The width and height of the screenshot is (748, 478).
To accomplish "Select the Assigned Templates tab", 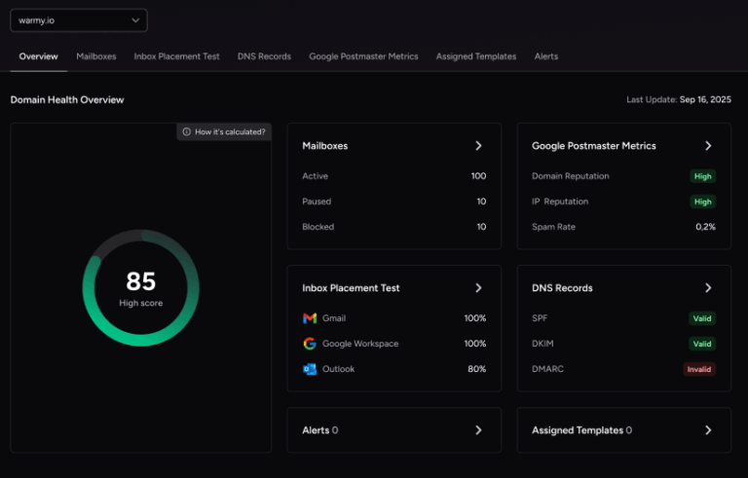I will point(476,56).
